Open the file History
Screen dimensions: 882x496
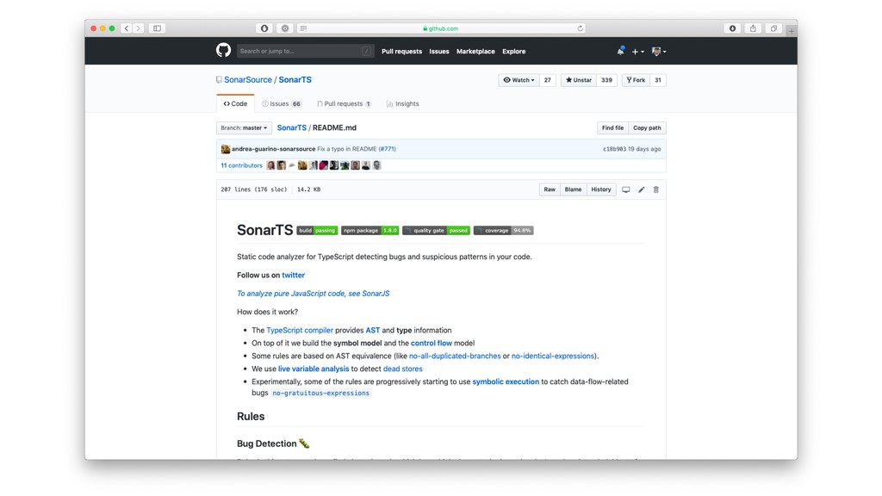(x=600, y=189)
